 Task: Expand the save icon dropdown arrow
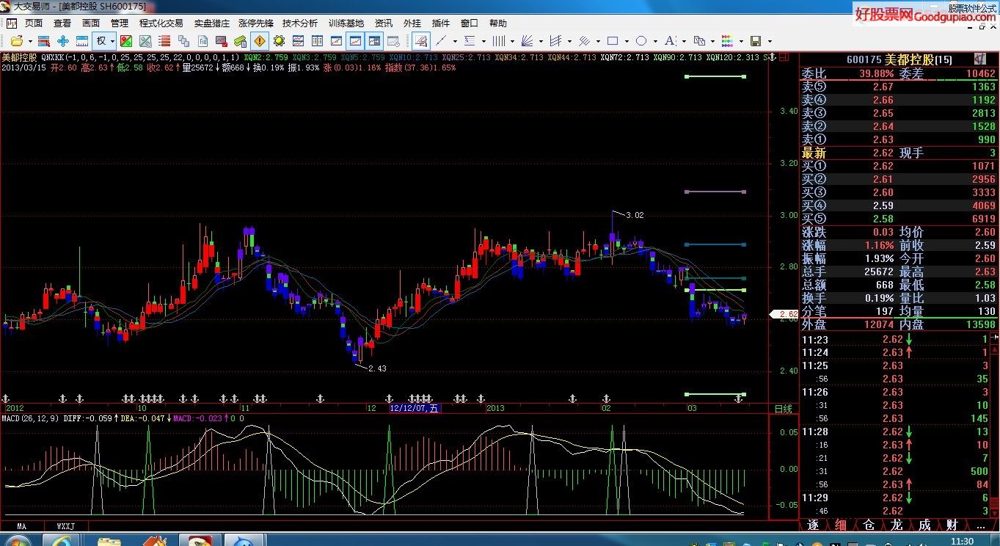(x=770, y=41)
